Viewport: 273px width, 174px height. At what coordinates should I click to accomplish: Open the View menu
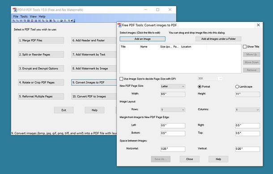(x=33, y=17)
